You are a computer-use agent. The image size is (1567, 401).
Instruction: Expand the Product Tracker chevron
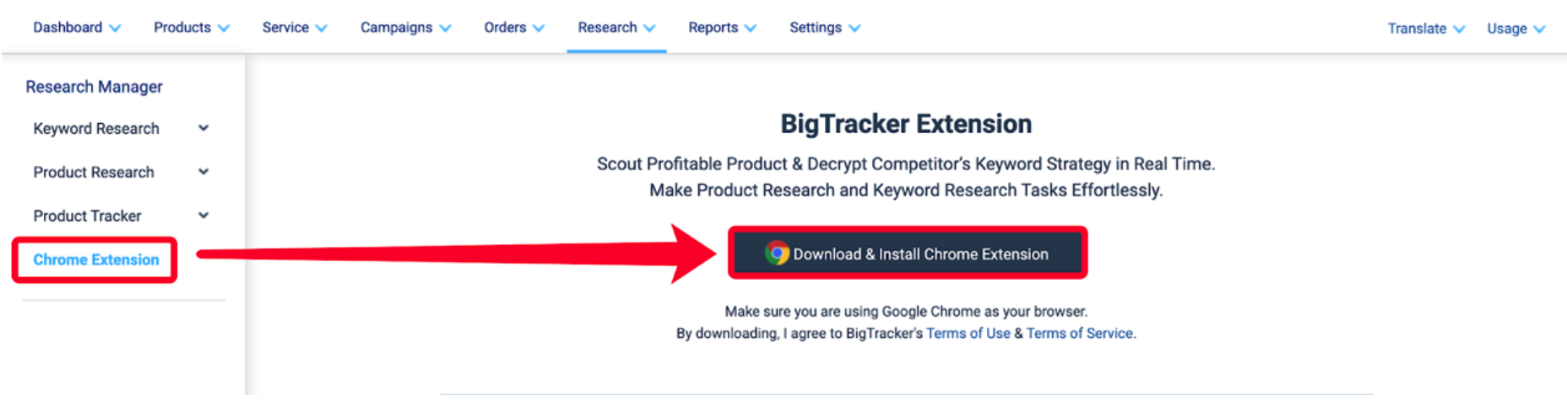[x=203, y=216]
